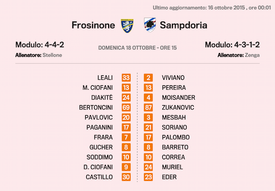This screenshot has height=191, width=275.
Task: Click Bertoncini's number 69 badge
Action: (126, 107)
